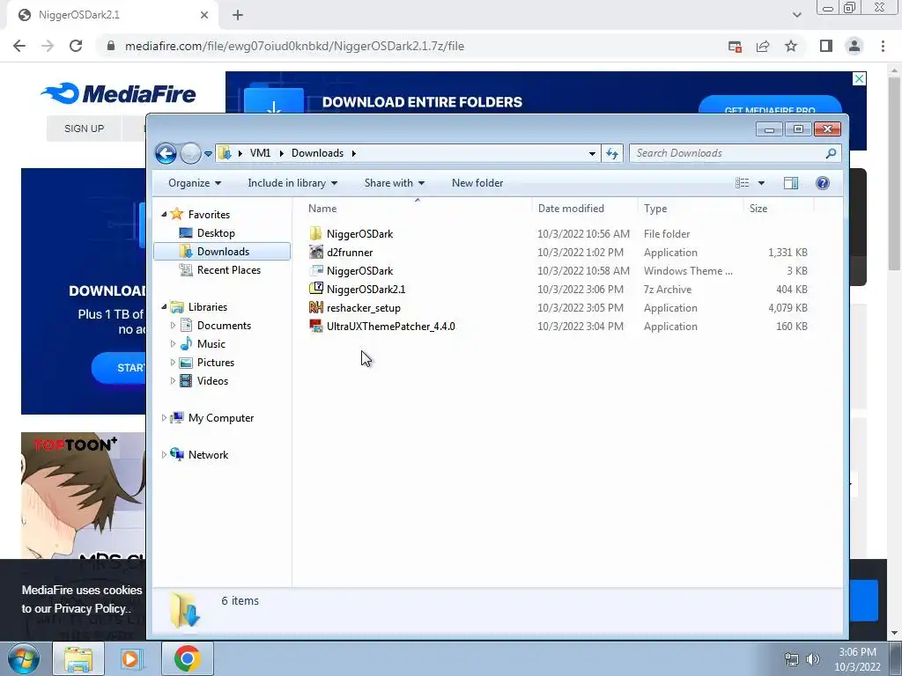Open the address bar previous locations dropdown
This screenshot has width=902, height=676.
[x=592, y=154]
